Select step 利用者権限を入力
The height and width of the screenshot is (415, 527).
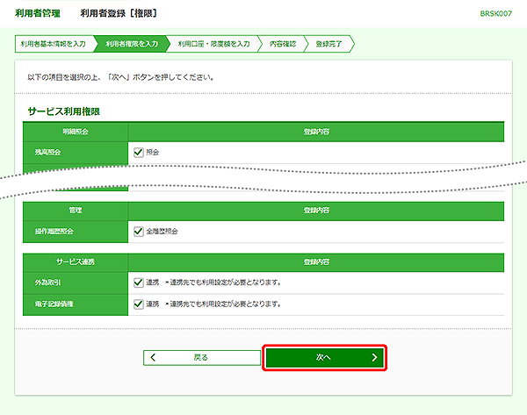pos(132,44)
